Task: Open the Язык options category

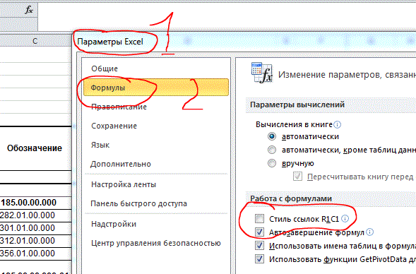Action: [x=155, y=145]
